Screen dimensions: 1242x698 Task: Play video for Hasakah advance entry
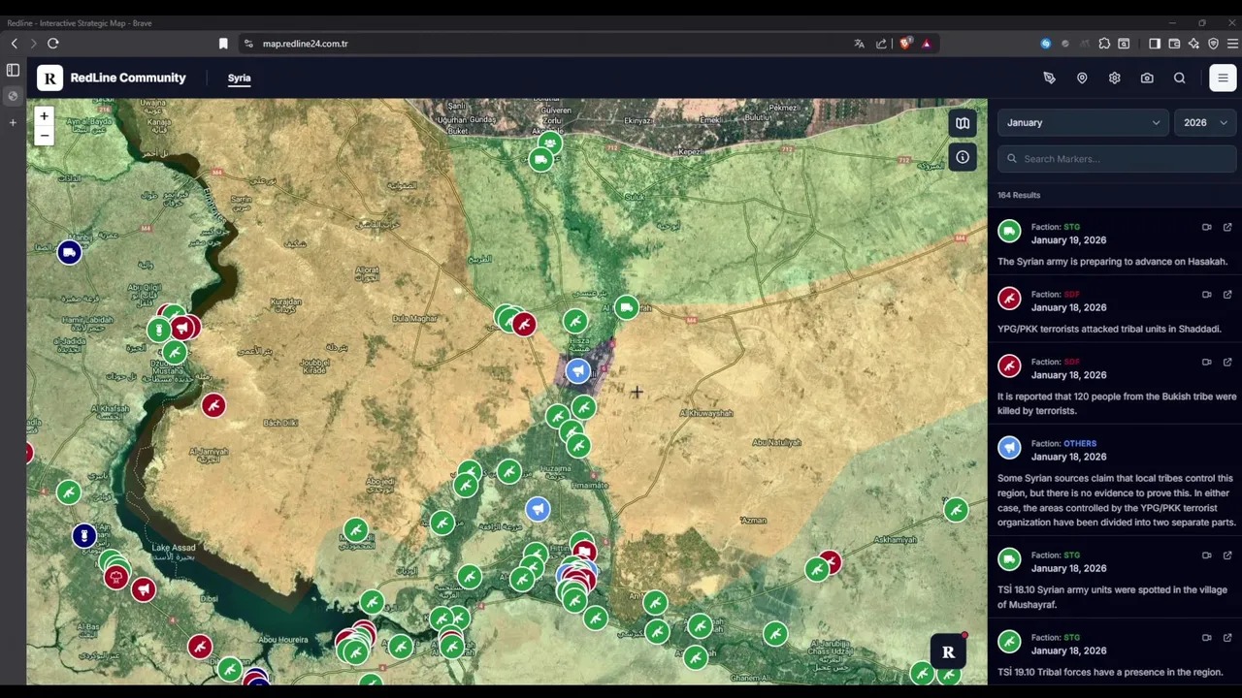[x=1207, y=227]
